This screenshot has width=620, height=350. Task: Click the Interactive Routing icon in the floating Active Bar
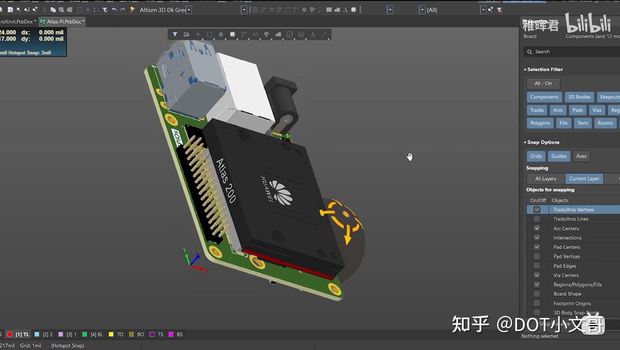(x=244, y=34)
